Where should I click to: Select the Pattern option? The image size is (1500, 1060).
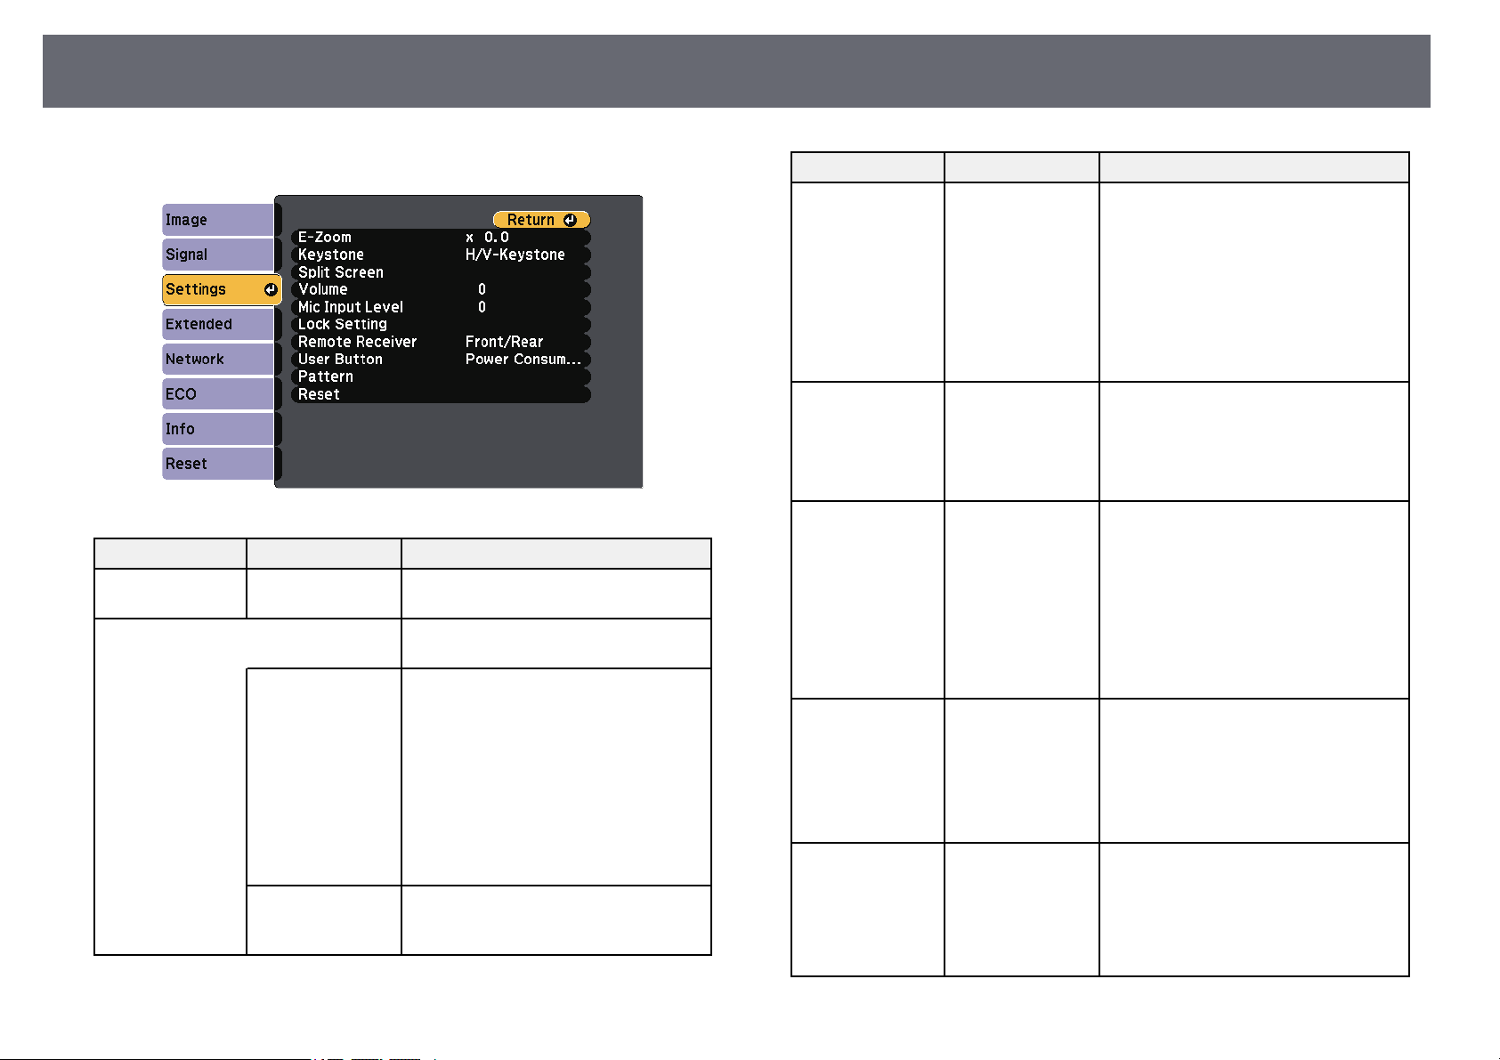point(441,376)
